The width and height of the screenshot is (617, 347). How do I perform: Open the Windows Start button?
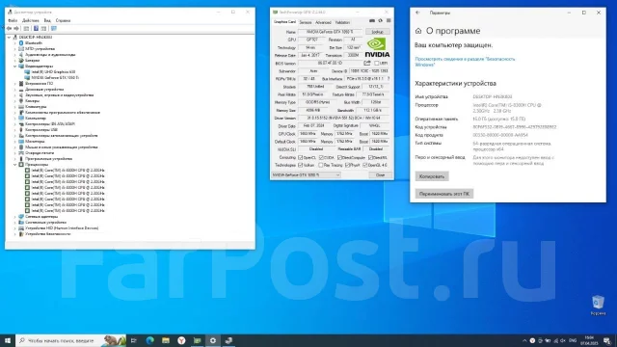tap(8, 340)
